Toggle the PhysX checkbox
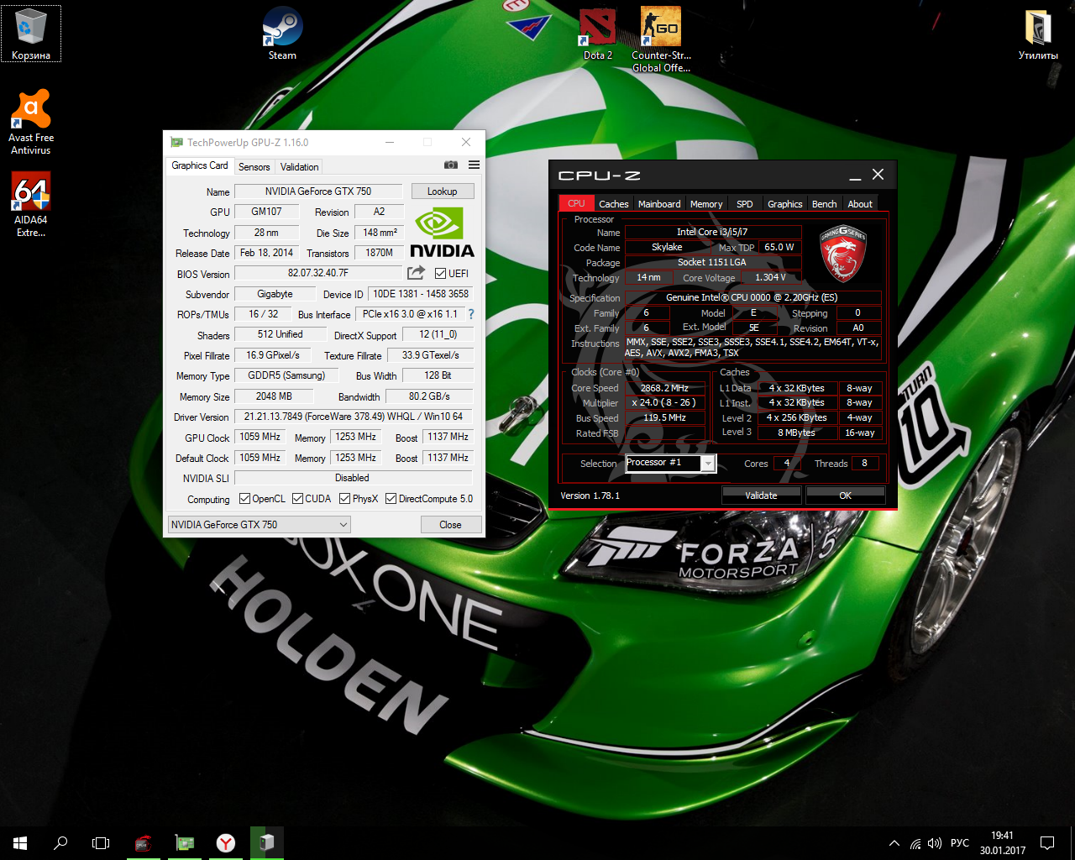 tap(345, 498)
